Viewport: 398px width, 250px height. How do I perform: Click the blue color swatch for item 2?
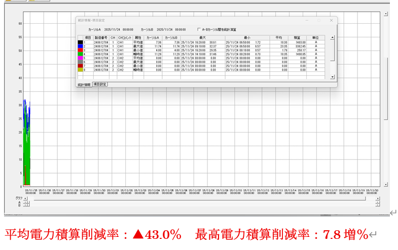(80, 46)
